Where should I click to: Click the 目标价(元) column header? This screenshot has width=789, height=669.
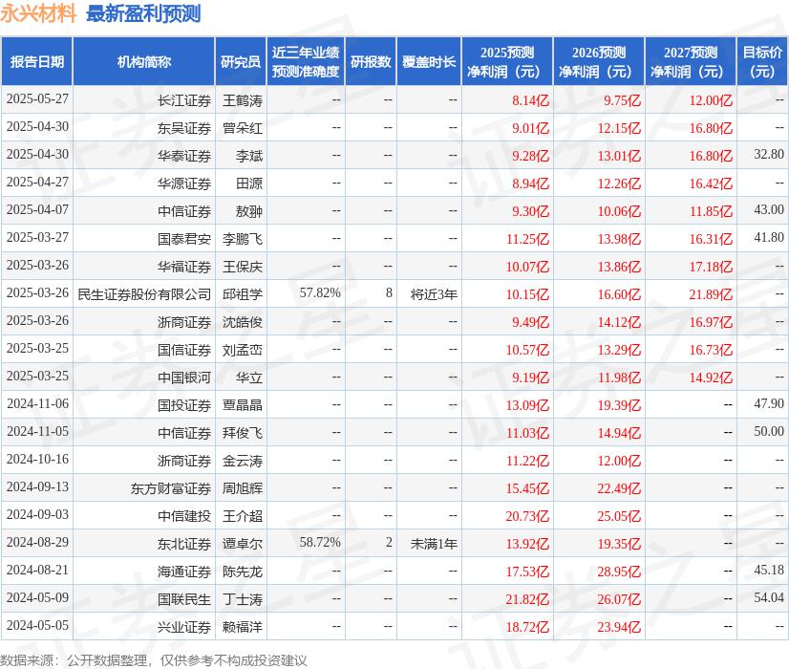[762, 61]
